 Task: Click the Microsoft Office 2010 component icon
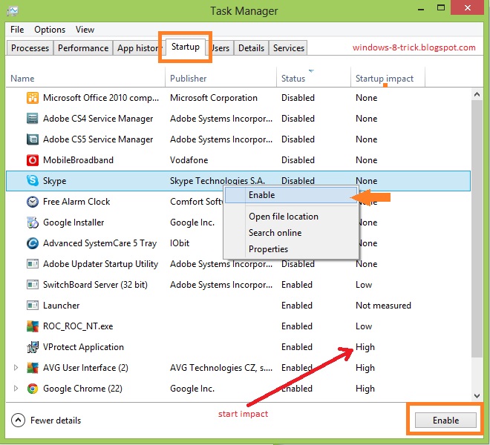33,98
